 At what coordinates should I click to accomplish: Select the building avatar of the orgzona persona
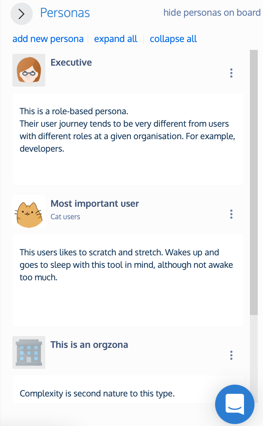click(x=29, y=352)
